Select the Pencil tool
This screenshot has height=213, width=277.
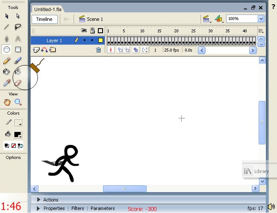[7, 60]
